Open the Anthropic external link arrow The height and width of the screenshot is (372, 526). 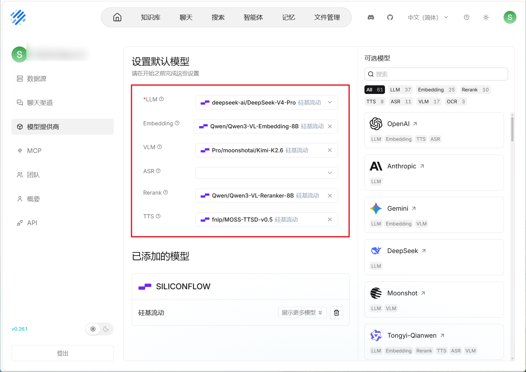coord(422,166)
